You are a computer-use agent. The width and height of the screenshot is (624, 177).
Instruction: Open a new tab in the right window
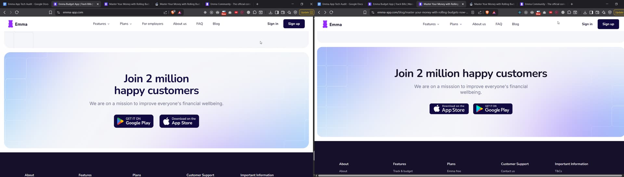tap(572, 4)
